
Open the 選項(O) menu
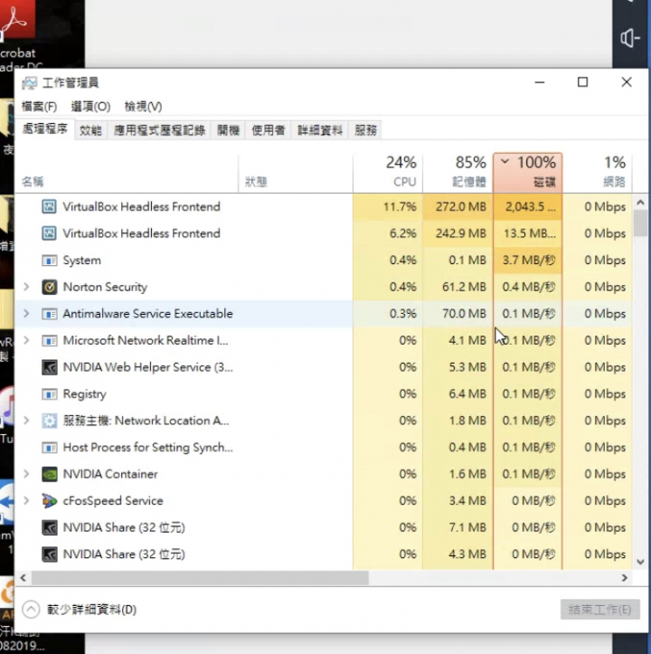90,107
